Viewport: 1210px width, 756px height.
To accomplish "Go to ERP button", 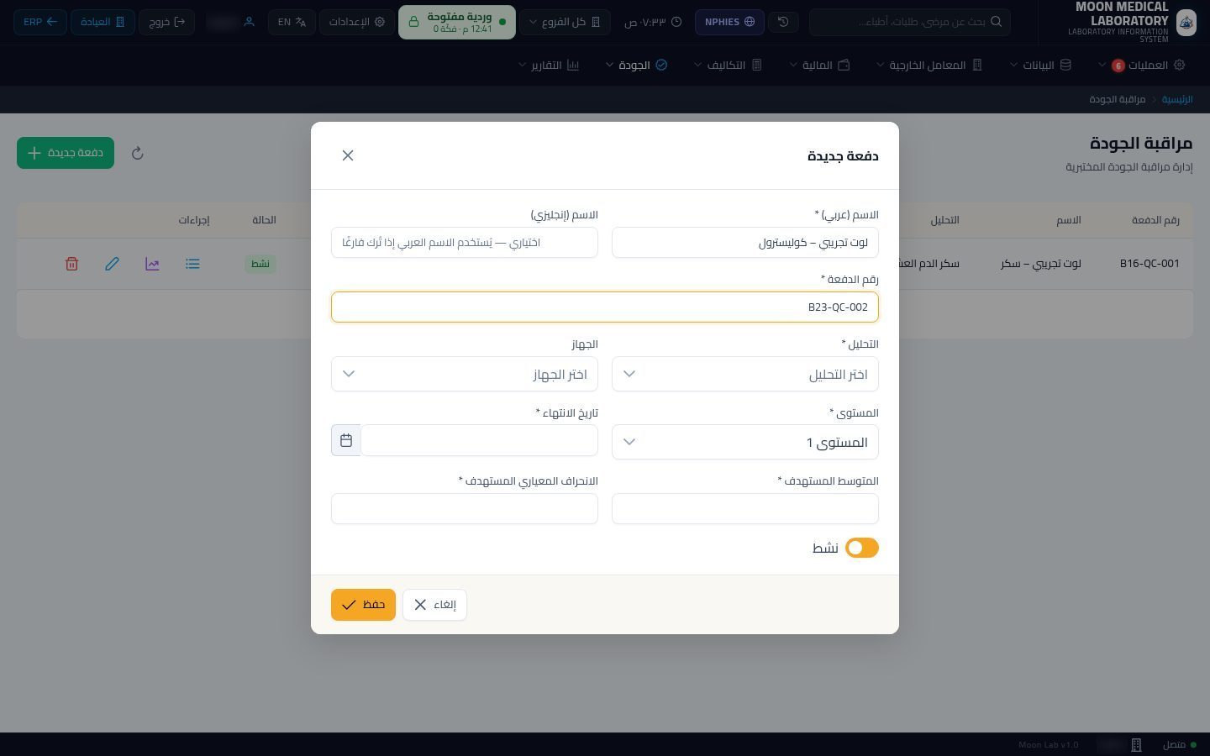I will tap(39, 22).
